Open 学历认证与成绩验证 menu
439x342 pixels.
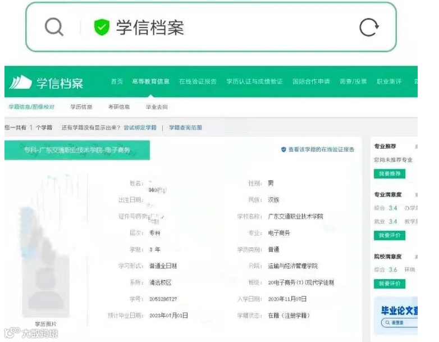(254, 81)
